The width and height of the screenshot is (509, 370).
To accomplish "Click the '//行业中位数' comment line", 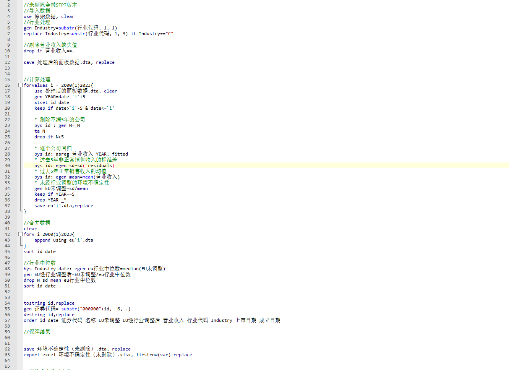I will click(39, 263).
